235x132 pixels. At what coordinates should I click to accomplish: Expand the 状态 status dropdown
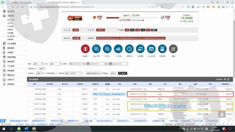click(x=56, y=64)
